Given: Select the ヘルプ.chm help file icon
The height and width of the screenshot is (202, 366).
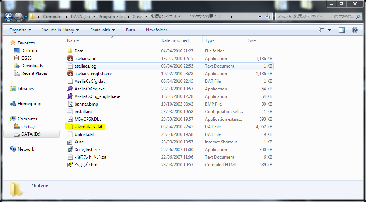Looking at the screenshot, I should tap(70, 165).
